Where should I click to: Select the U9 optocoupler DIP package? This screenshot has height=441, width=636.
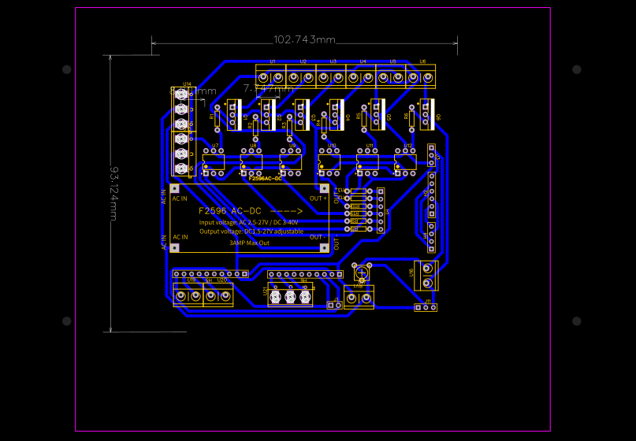tap(291, 162)
